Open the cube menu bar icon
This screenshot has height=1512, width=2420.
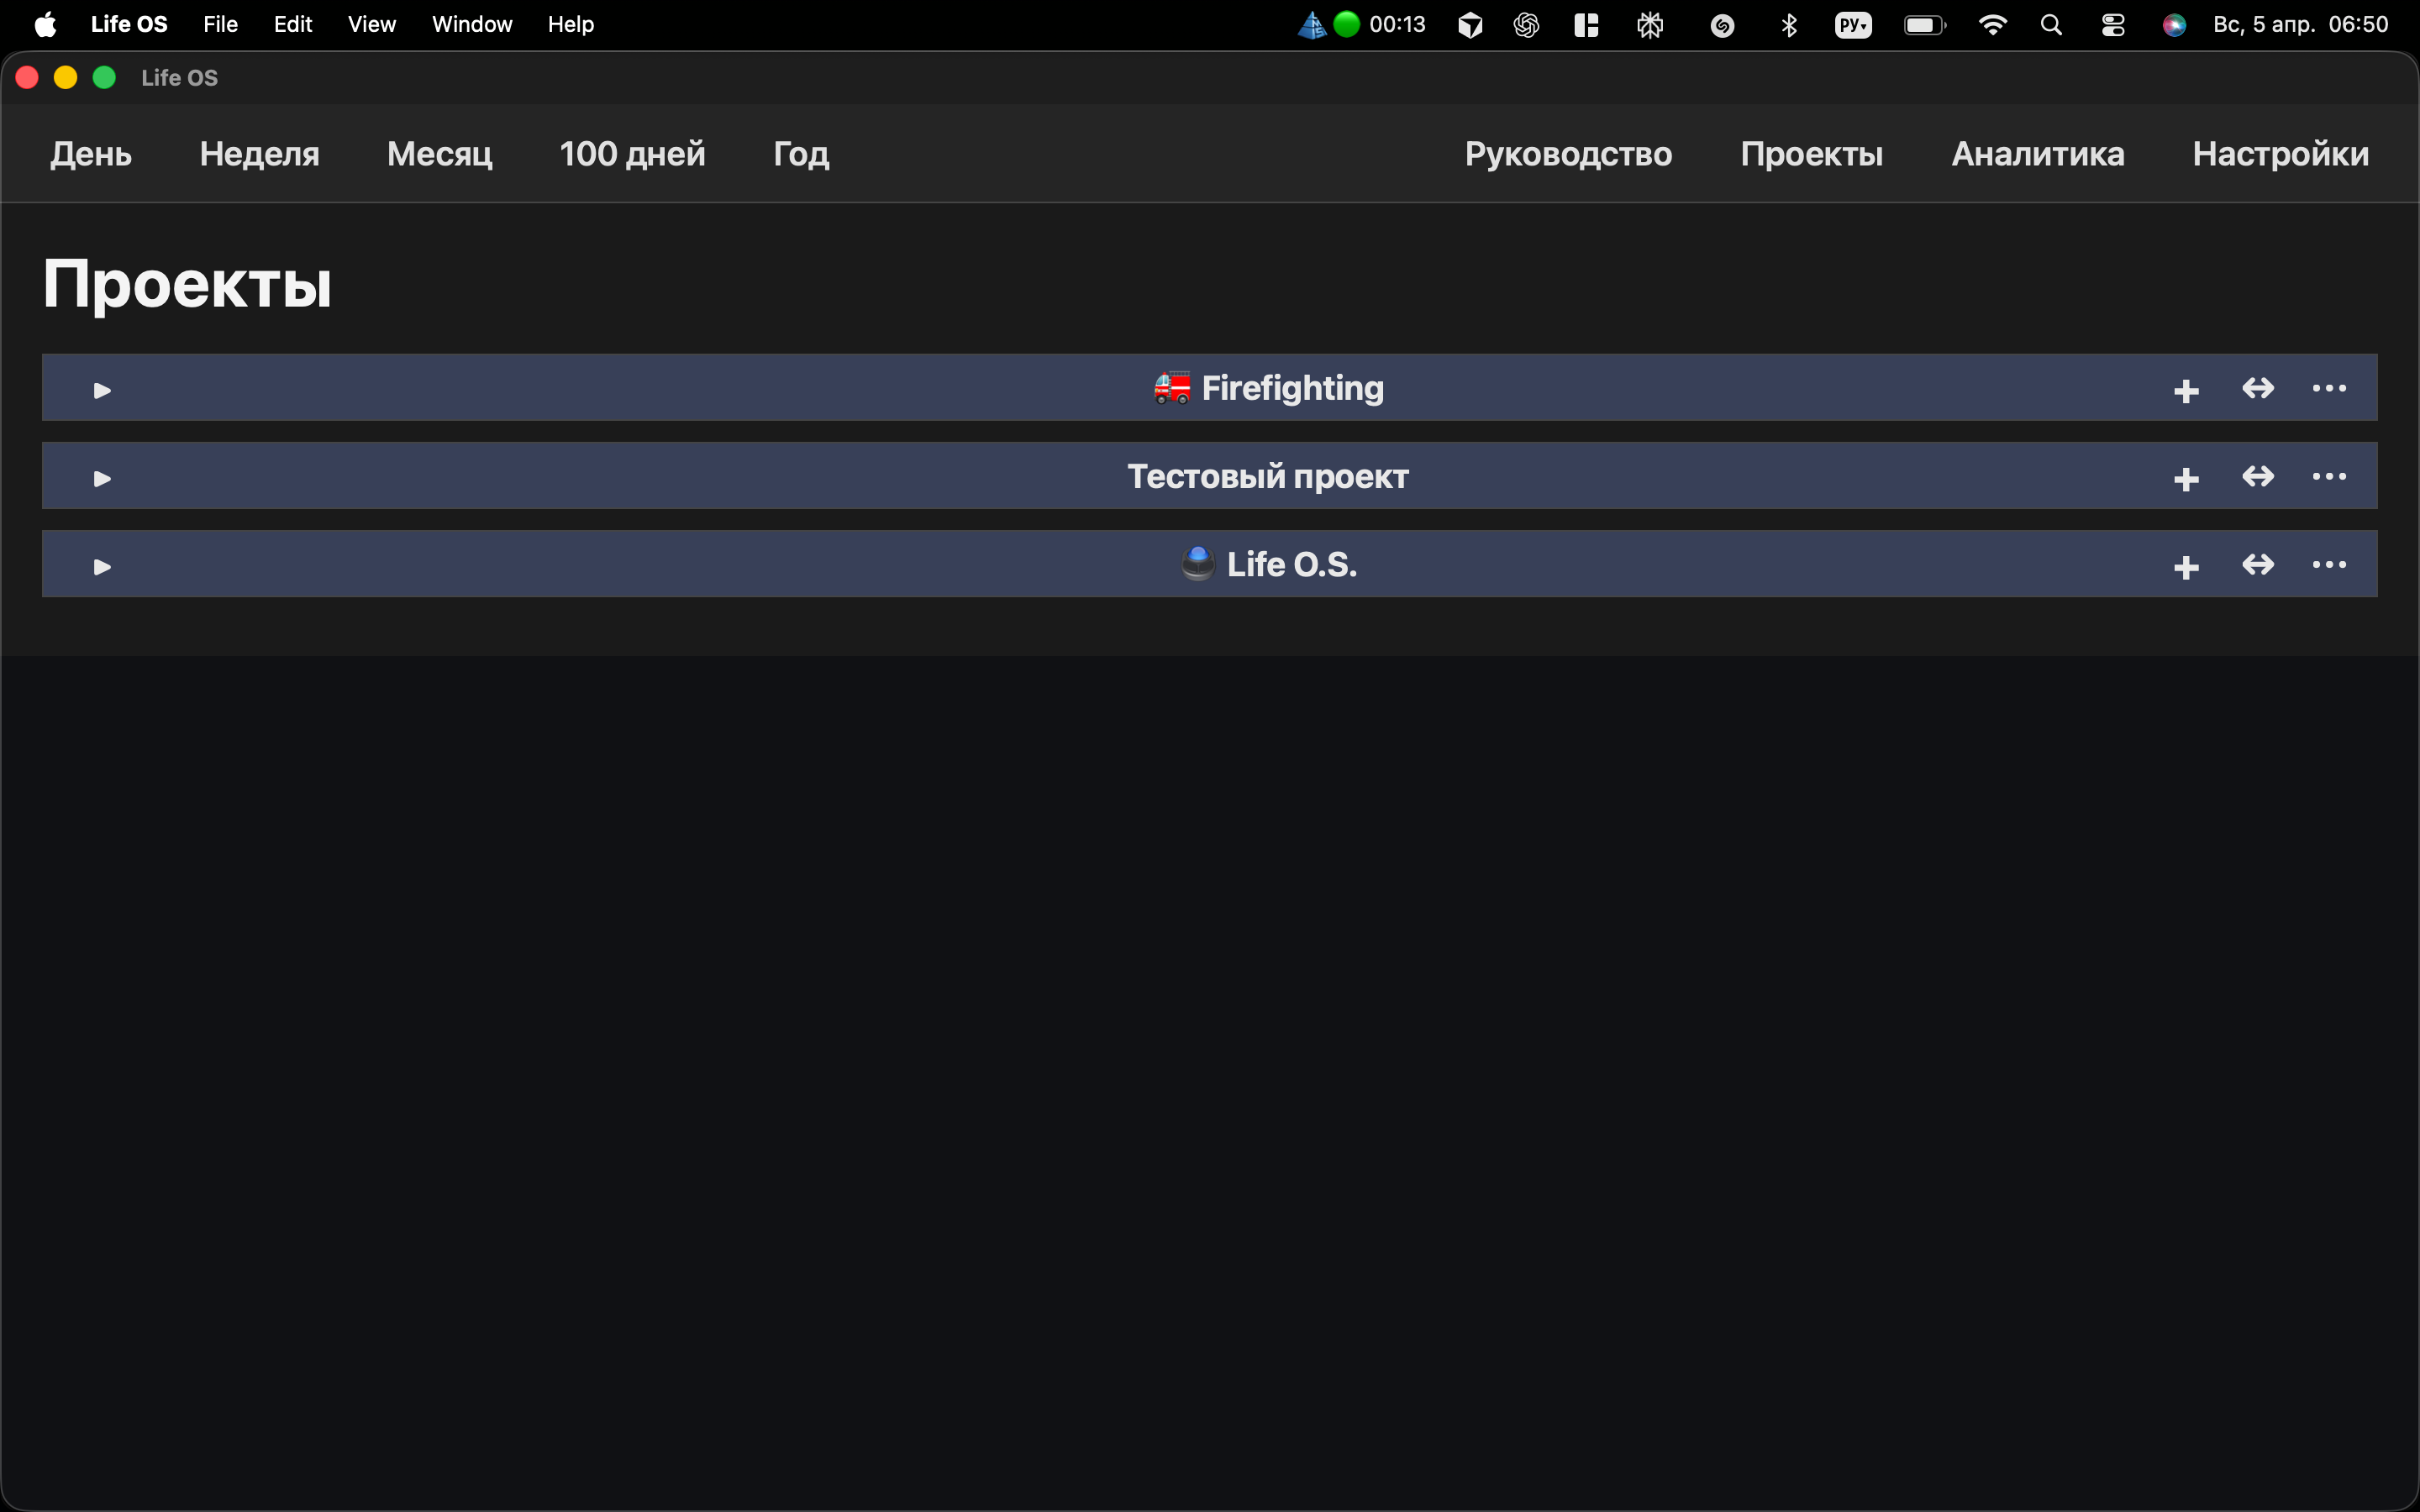tap(1470, 25)
